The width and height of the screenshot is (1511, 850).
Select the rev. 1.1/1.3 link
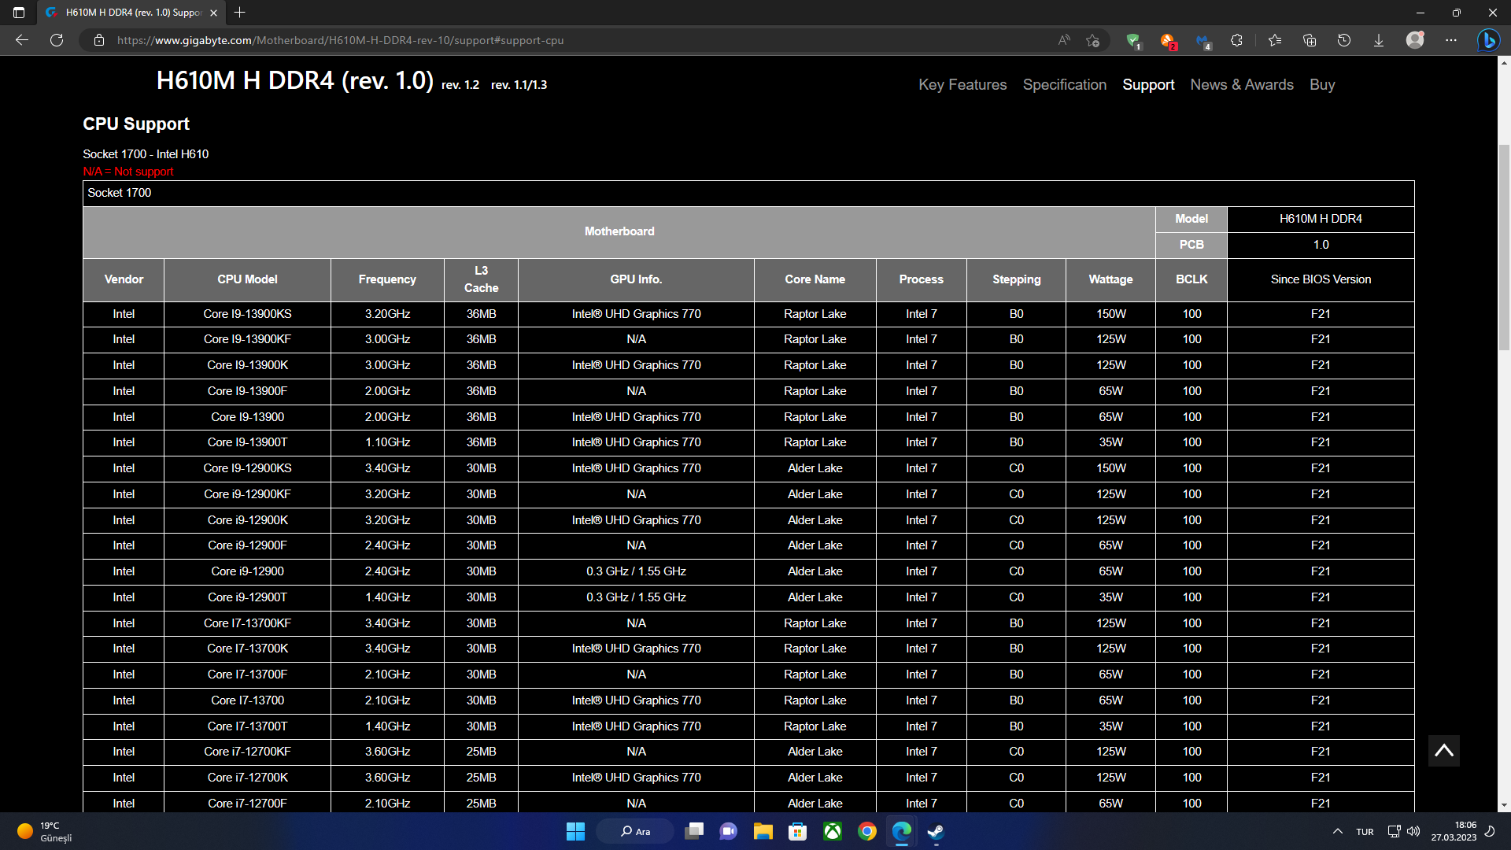[x=519, y=85]
